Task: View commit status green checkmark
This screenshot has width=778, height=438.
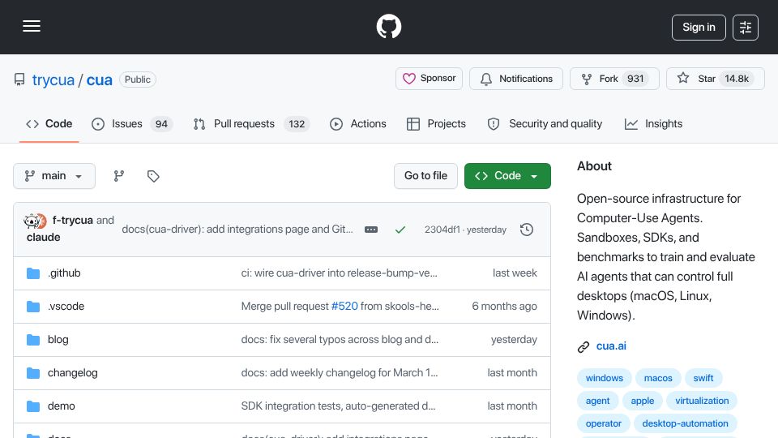Action: [400, 230]
